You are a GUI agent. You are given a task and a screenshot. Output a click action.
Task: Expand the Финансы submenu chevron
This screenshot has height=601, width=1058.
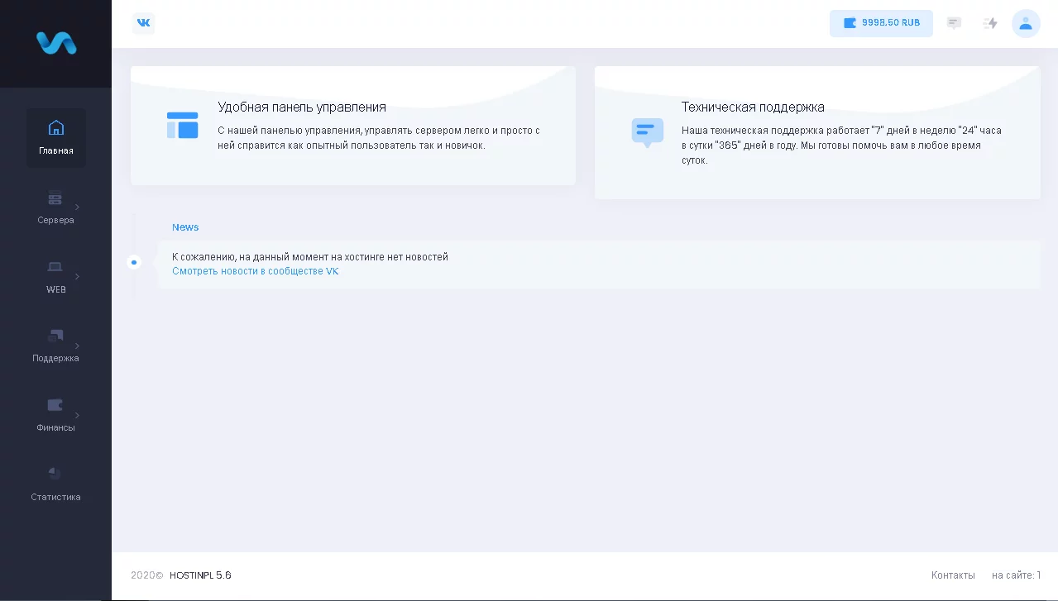click(78, 415)
